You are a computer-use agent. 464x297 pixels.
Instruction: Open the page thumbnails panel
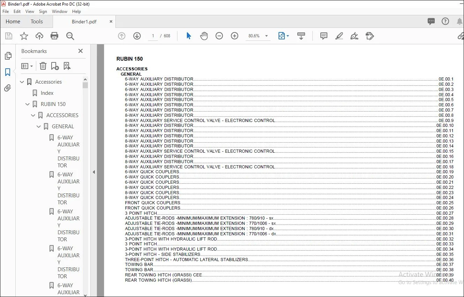[x=8, y=56]
